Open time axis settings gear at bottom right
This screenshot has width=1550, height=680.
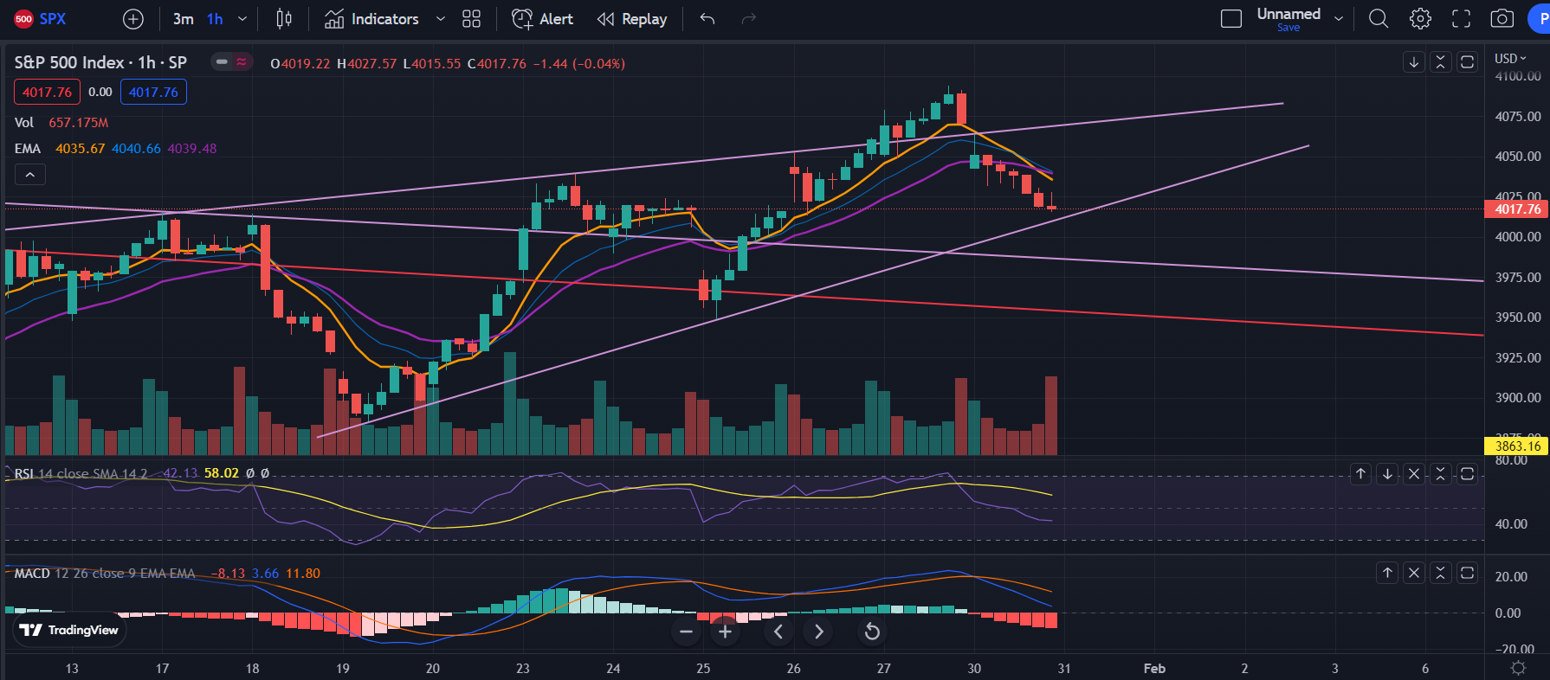[1518, 668]
